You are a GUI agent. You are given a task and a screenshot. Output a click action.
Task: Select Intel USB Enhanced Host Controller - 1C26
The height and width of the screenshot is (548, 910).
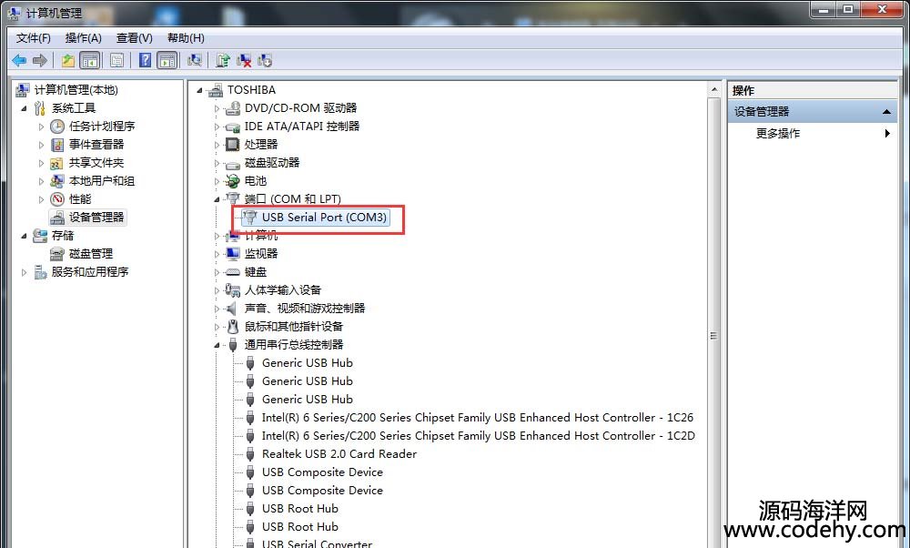coord(477,418)
